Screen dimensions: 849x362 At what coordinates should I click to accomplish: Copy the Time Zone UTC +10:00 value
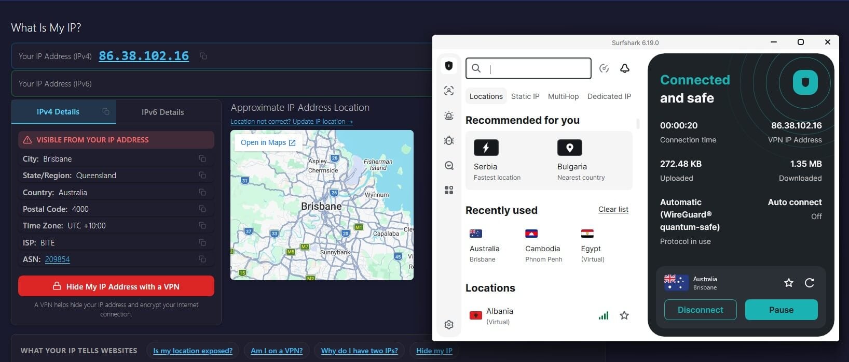click(202, 225)
